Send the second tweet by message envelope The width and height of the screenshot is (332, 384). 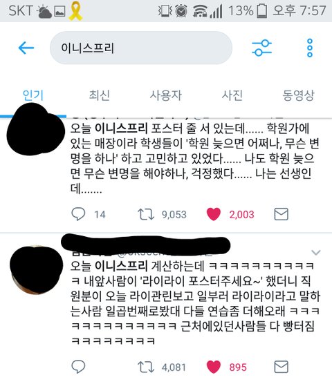point(281,367)
